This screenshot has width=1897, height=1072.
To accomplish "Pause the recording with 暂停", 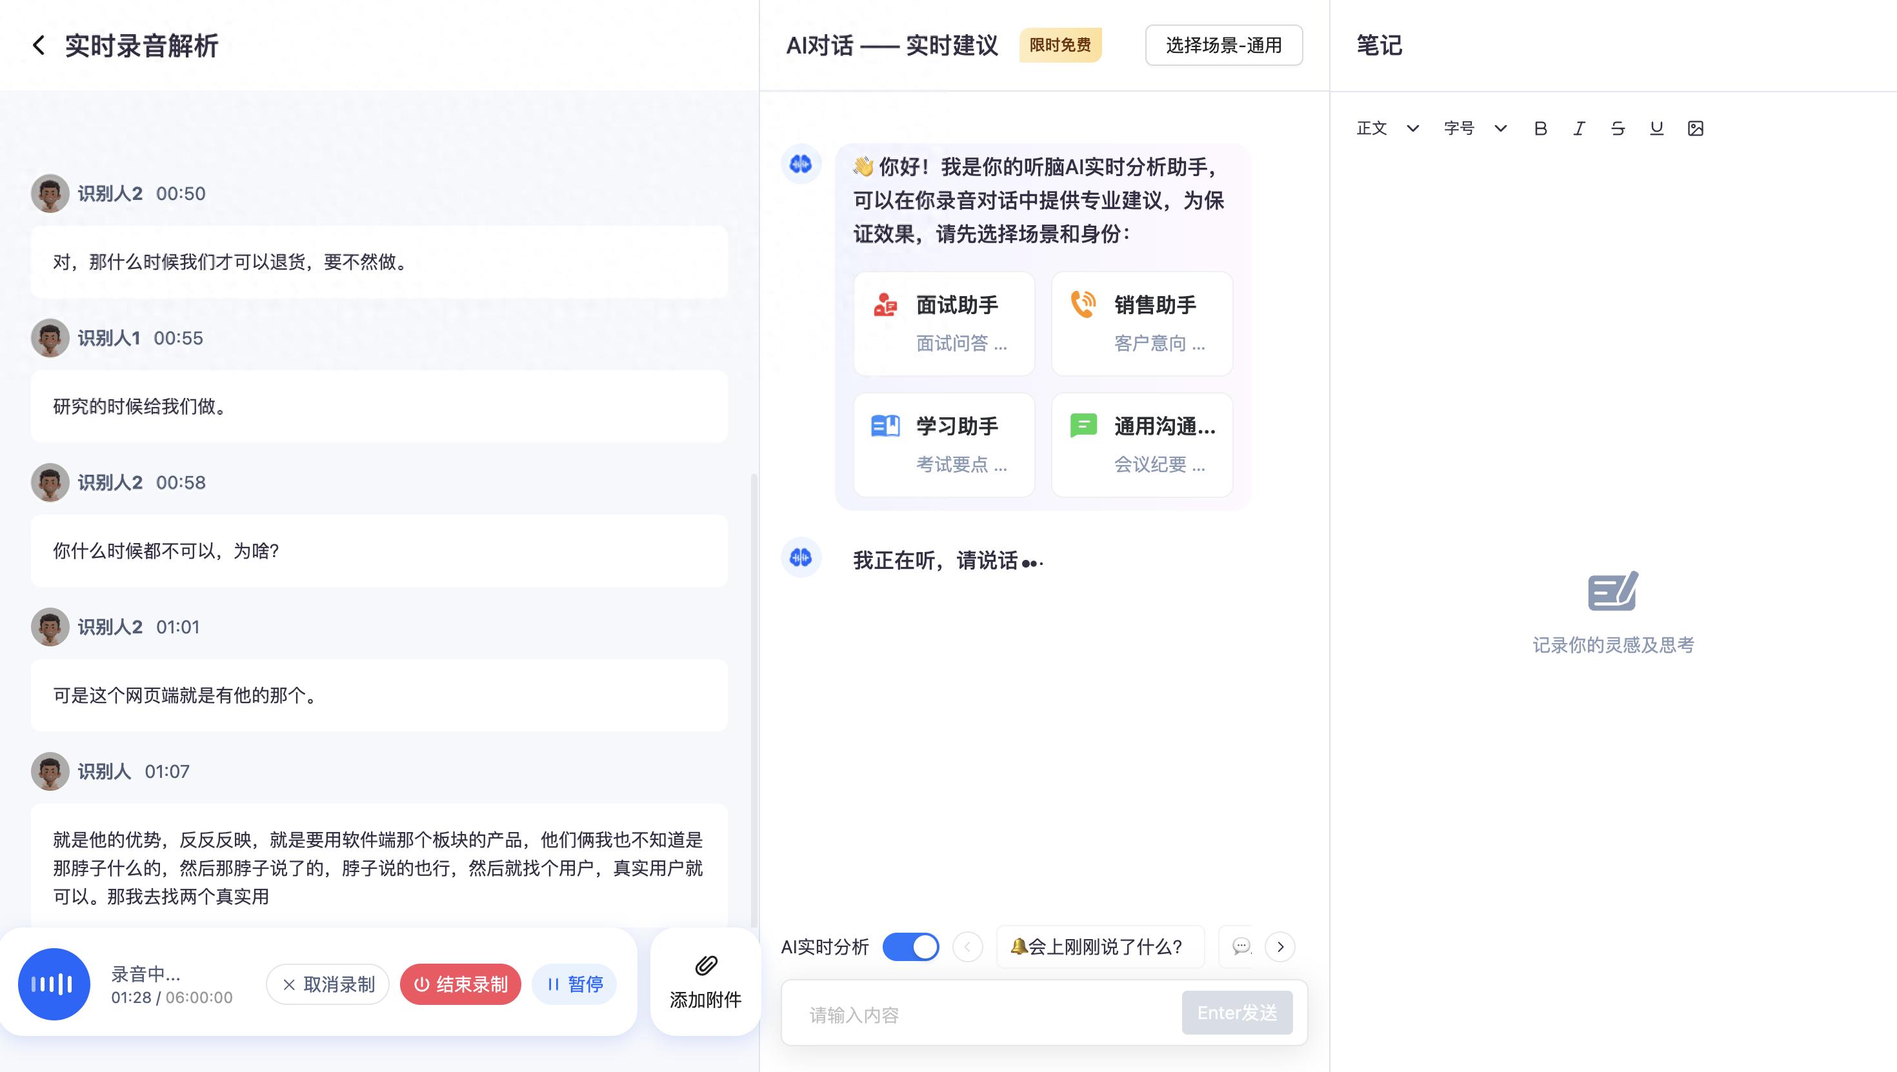I will click(574, 984).
